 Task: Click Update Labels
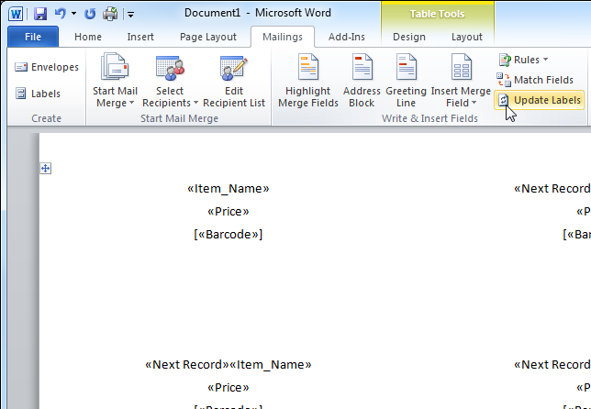coord(540,100)
